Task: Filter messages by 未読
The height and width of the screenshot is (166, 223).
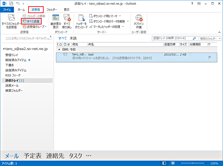Action: 73,38
